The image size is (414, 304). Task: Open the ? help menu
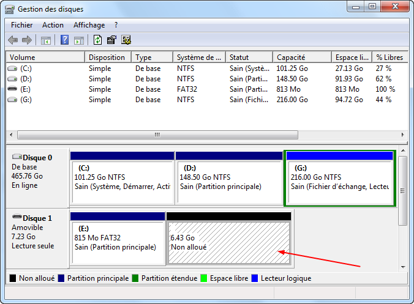[x=116, y=25]
